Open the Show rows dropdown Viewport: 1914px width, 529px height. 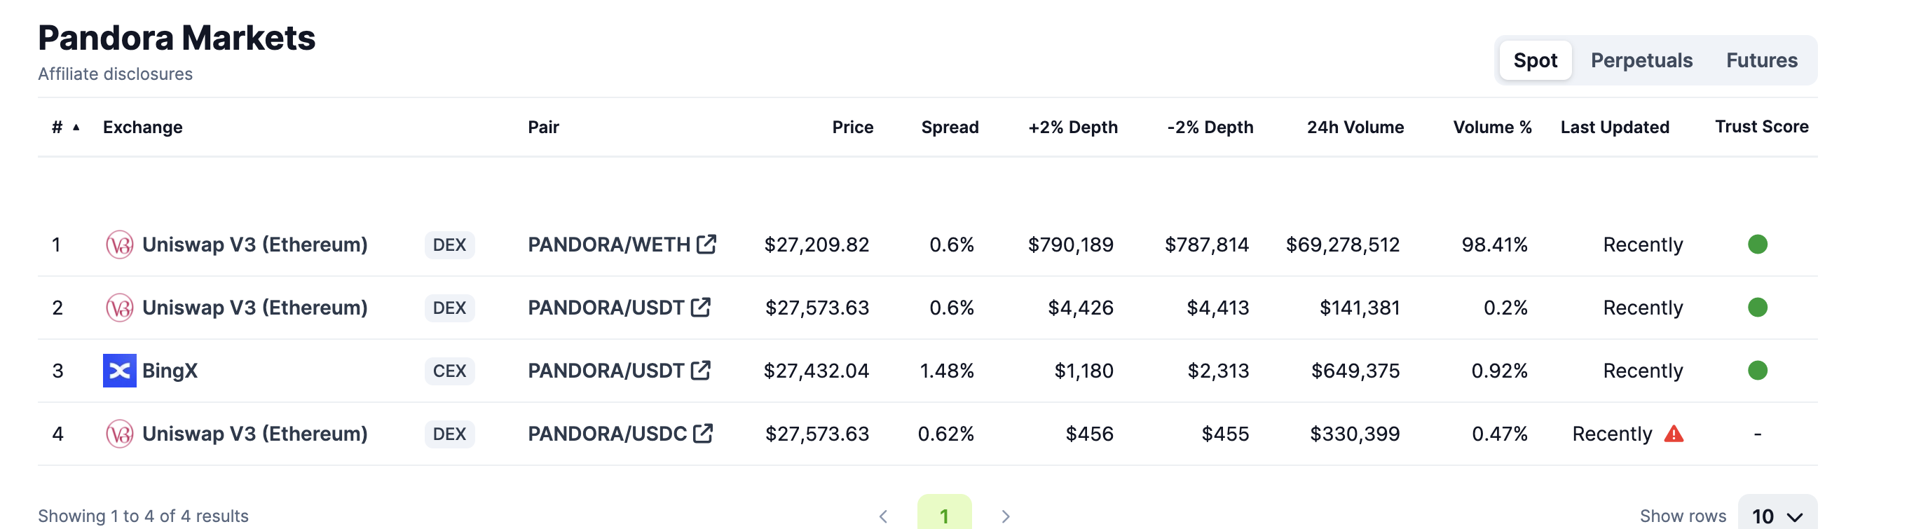[x=1777, y=515]
